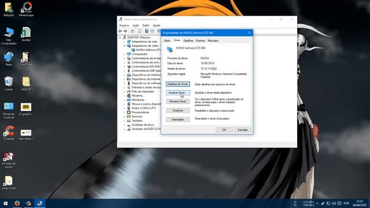Collapse DESKTOP-Walyson root node
370x208 pixels.
tap(120, 38)
